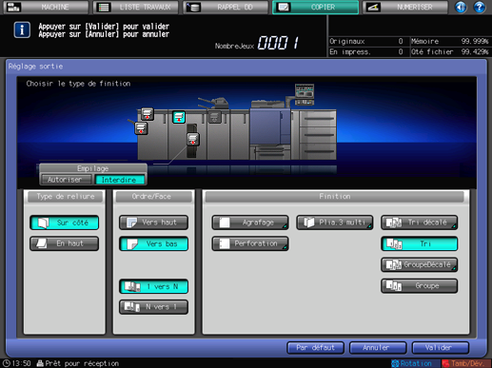
Task: Click the Par défaut button
Action: tap(315, 348)
